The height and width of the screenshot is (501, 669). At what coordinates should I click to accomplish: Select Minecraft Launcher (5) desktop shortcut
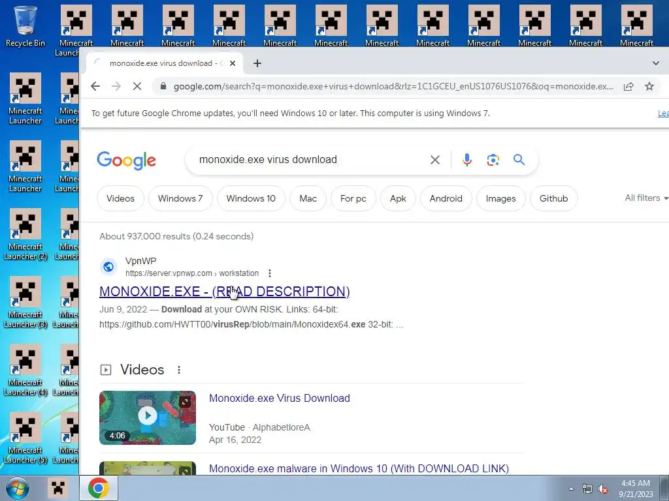[25, 438]
